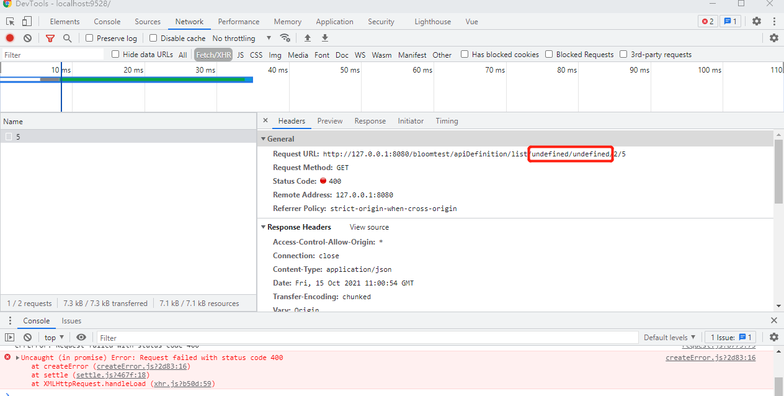Click the red error count badge
The image size is (784, 396).
(707, 21)
